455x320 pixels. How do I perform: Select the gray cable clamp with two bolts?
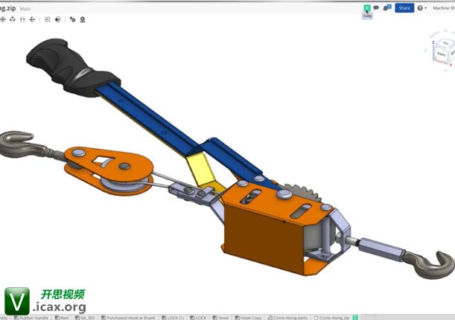(x=191, y=193)
